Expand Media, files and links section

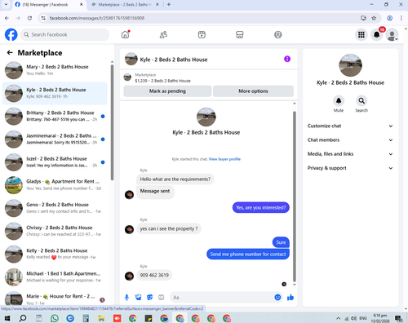(x=350, y=154)
